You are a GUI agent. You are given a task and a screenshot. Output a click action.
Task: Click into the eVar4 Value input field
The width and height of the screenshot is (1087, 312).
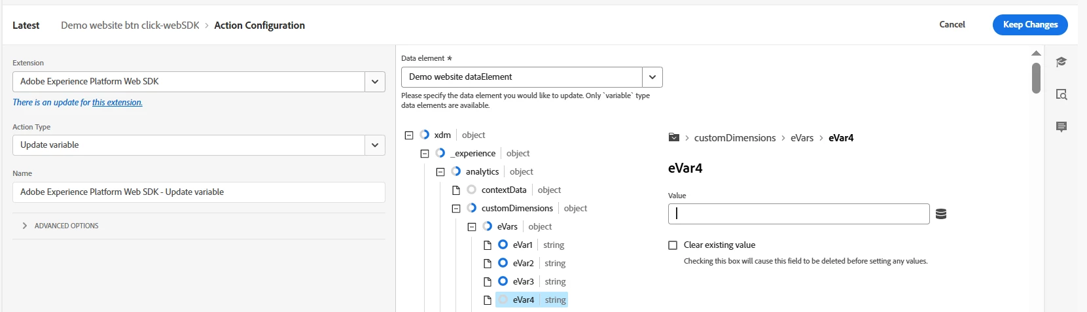(798, 214)
